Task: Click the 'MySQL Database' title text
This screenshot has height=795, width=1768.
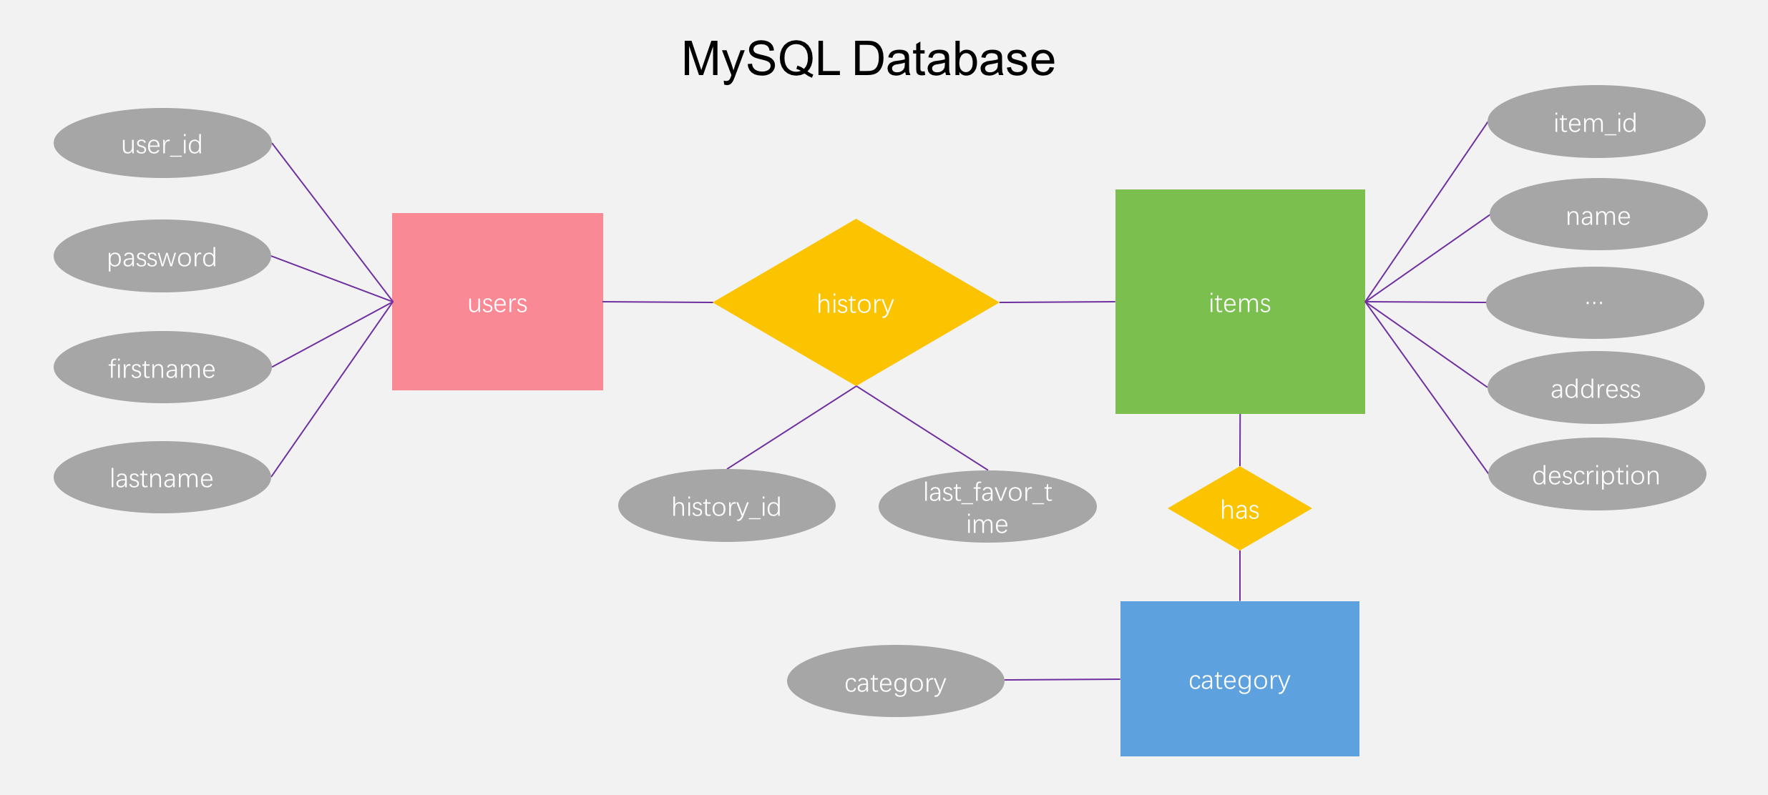Action: click(x=868, y=59)
